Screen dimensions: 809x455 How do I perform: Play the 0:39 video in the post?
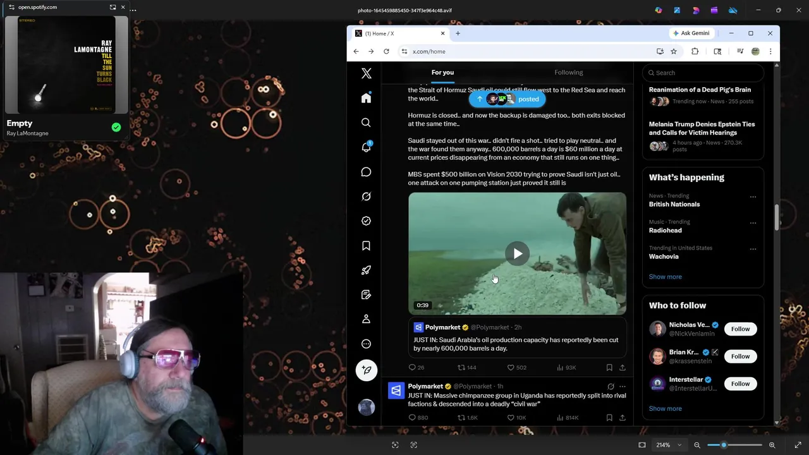[517, 254]
